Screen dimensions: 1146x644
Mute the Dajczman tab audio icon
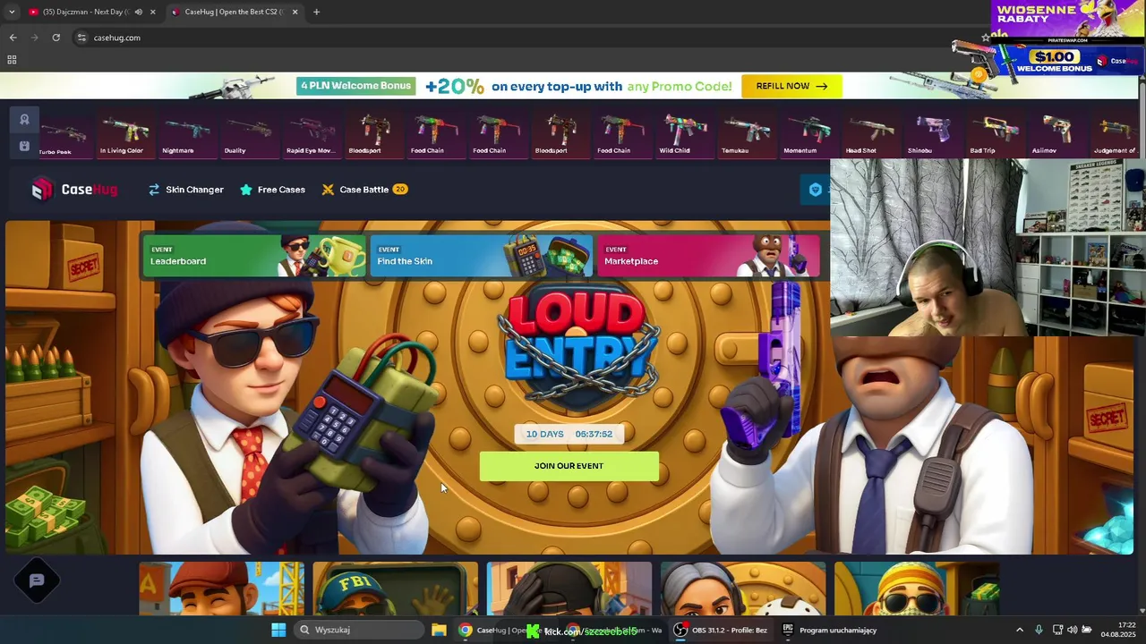click(x=138, y=12)
